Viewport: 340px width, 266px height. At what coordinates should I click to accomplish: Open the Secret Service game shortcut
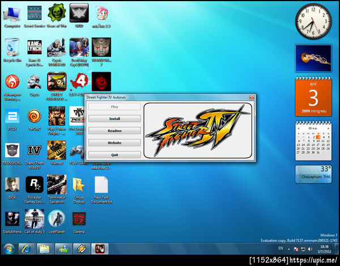pos(35,16)
